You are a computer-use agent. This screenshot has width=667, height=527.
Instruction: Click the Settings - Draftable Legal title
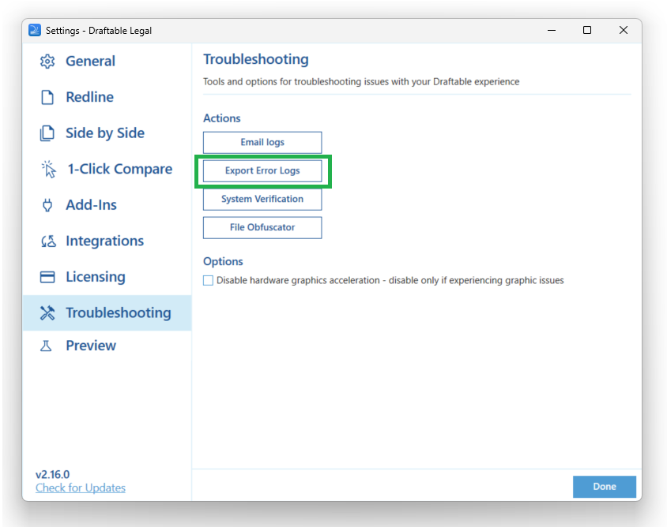point(99,31)
